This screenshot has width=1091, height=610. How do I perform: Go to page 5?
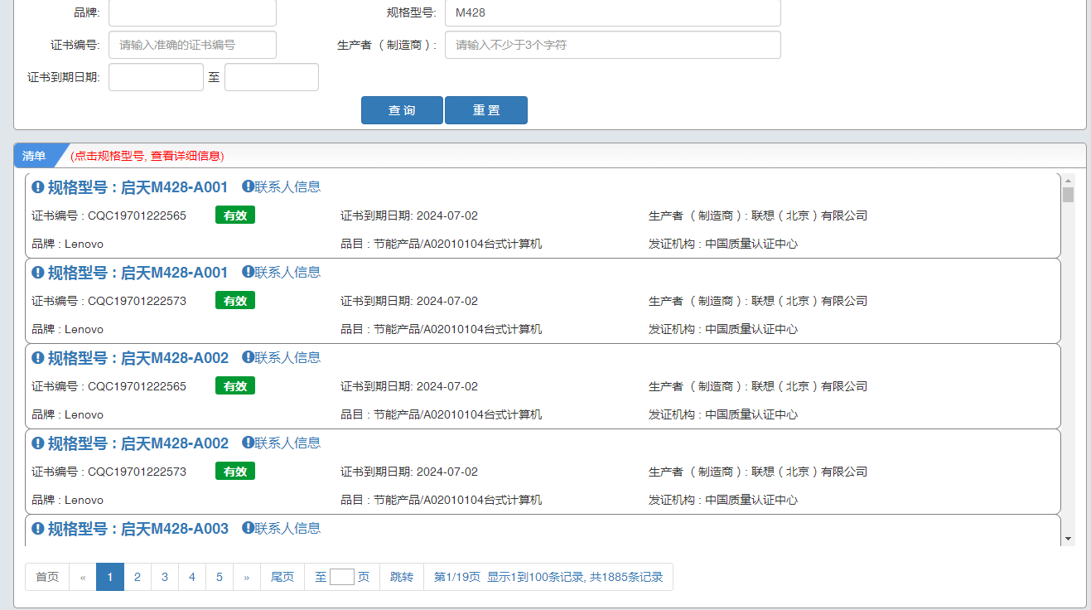pyautogui.click(x=220, y=577)
